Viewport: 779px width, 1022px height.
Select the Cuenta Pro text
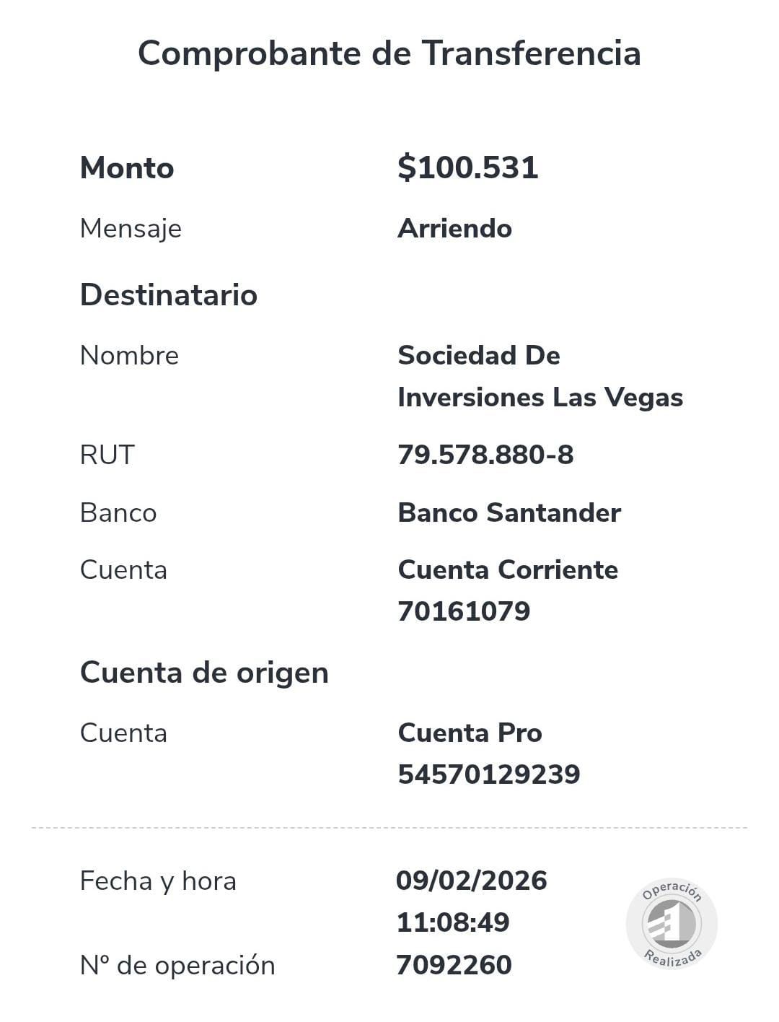click(470, 733)
